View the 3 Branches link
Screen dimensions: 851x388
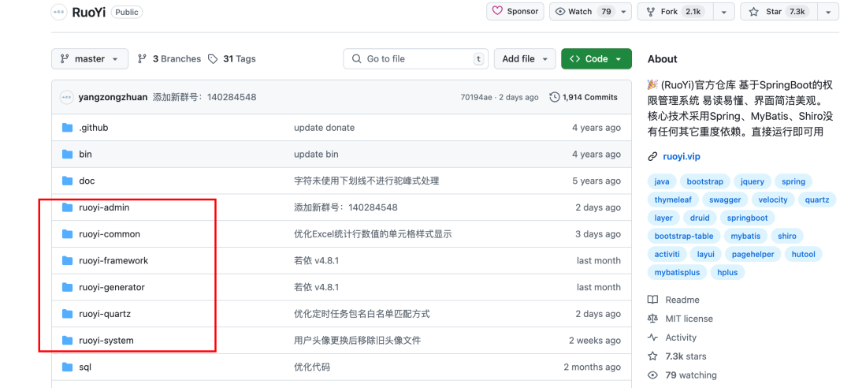pos(169,58)
